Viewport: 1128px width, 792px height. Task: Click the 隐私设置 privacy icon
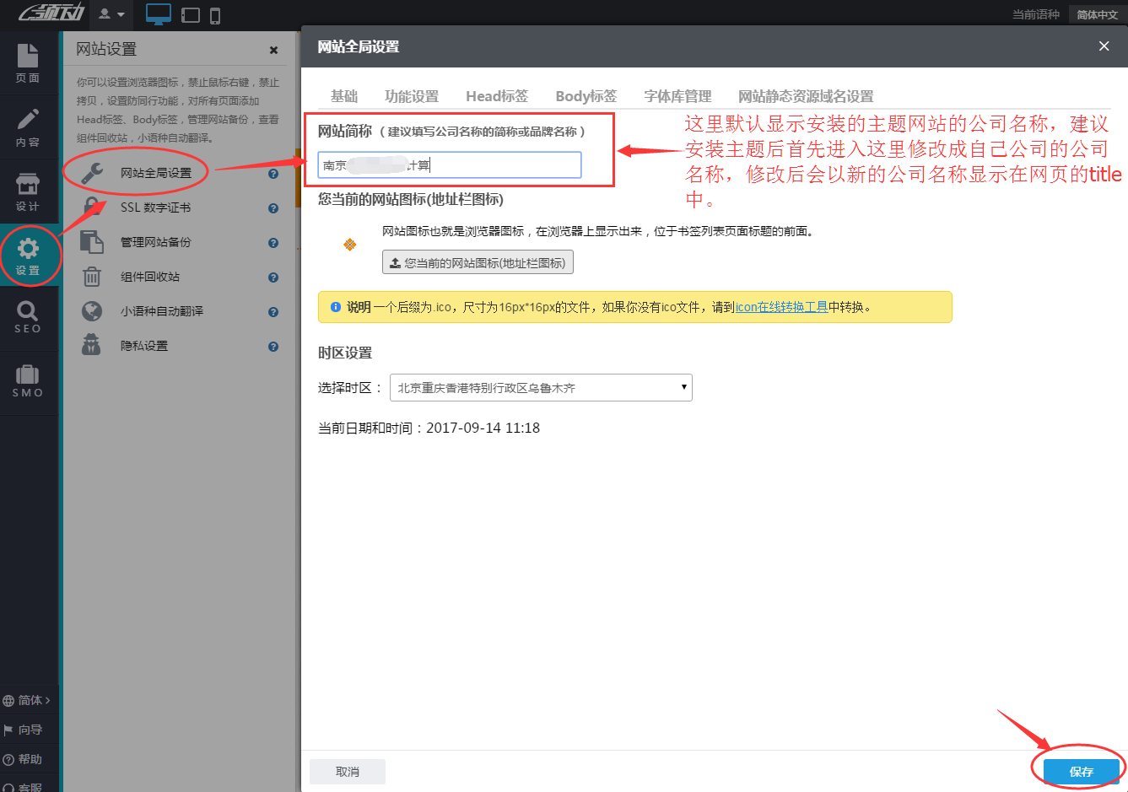click(x=91, y=345)
